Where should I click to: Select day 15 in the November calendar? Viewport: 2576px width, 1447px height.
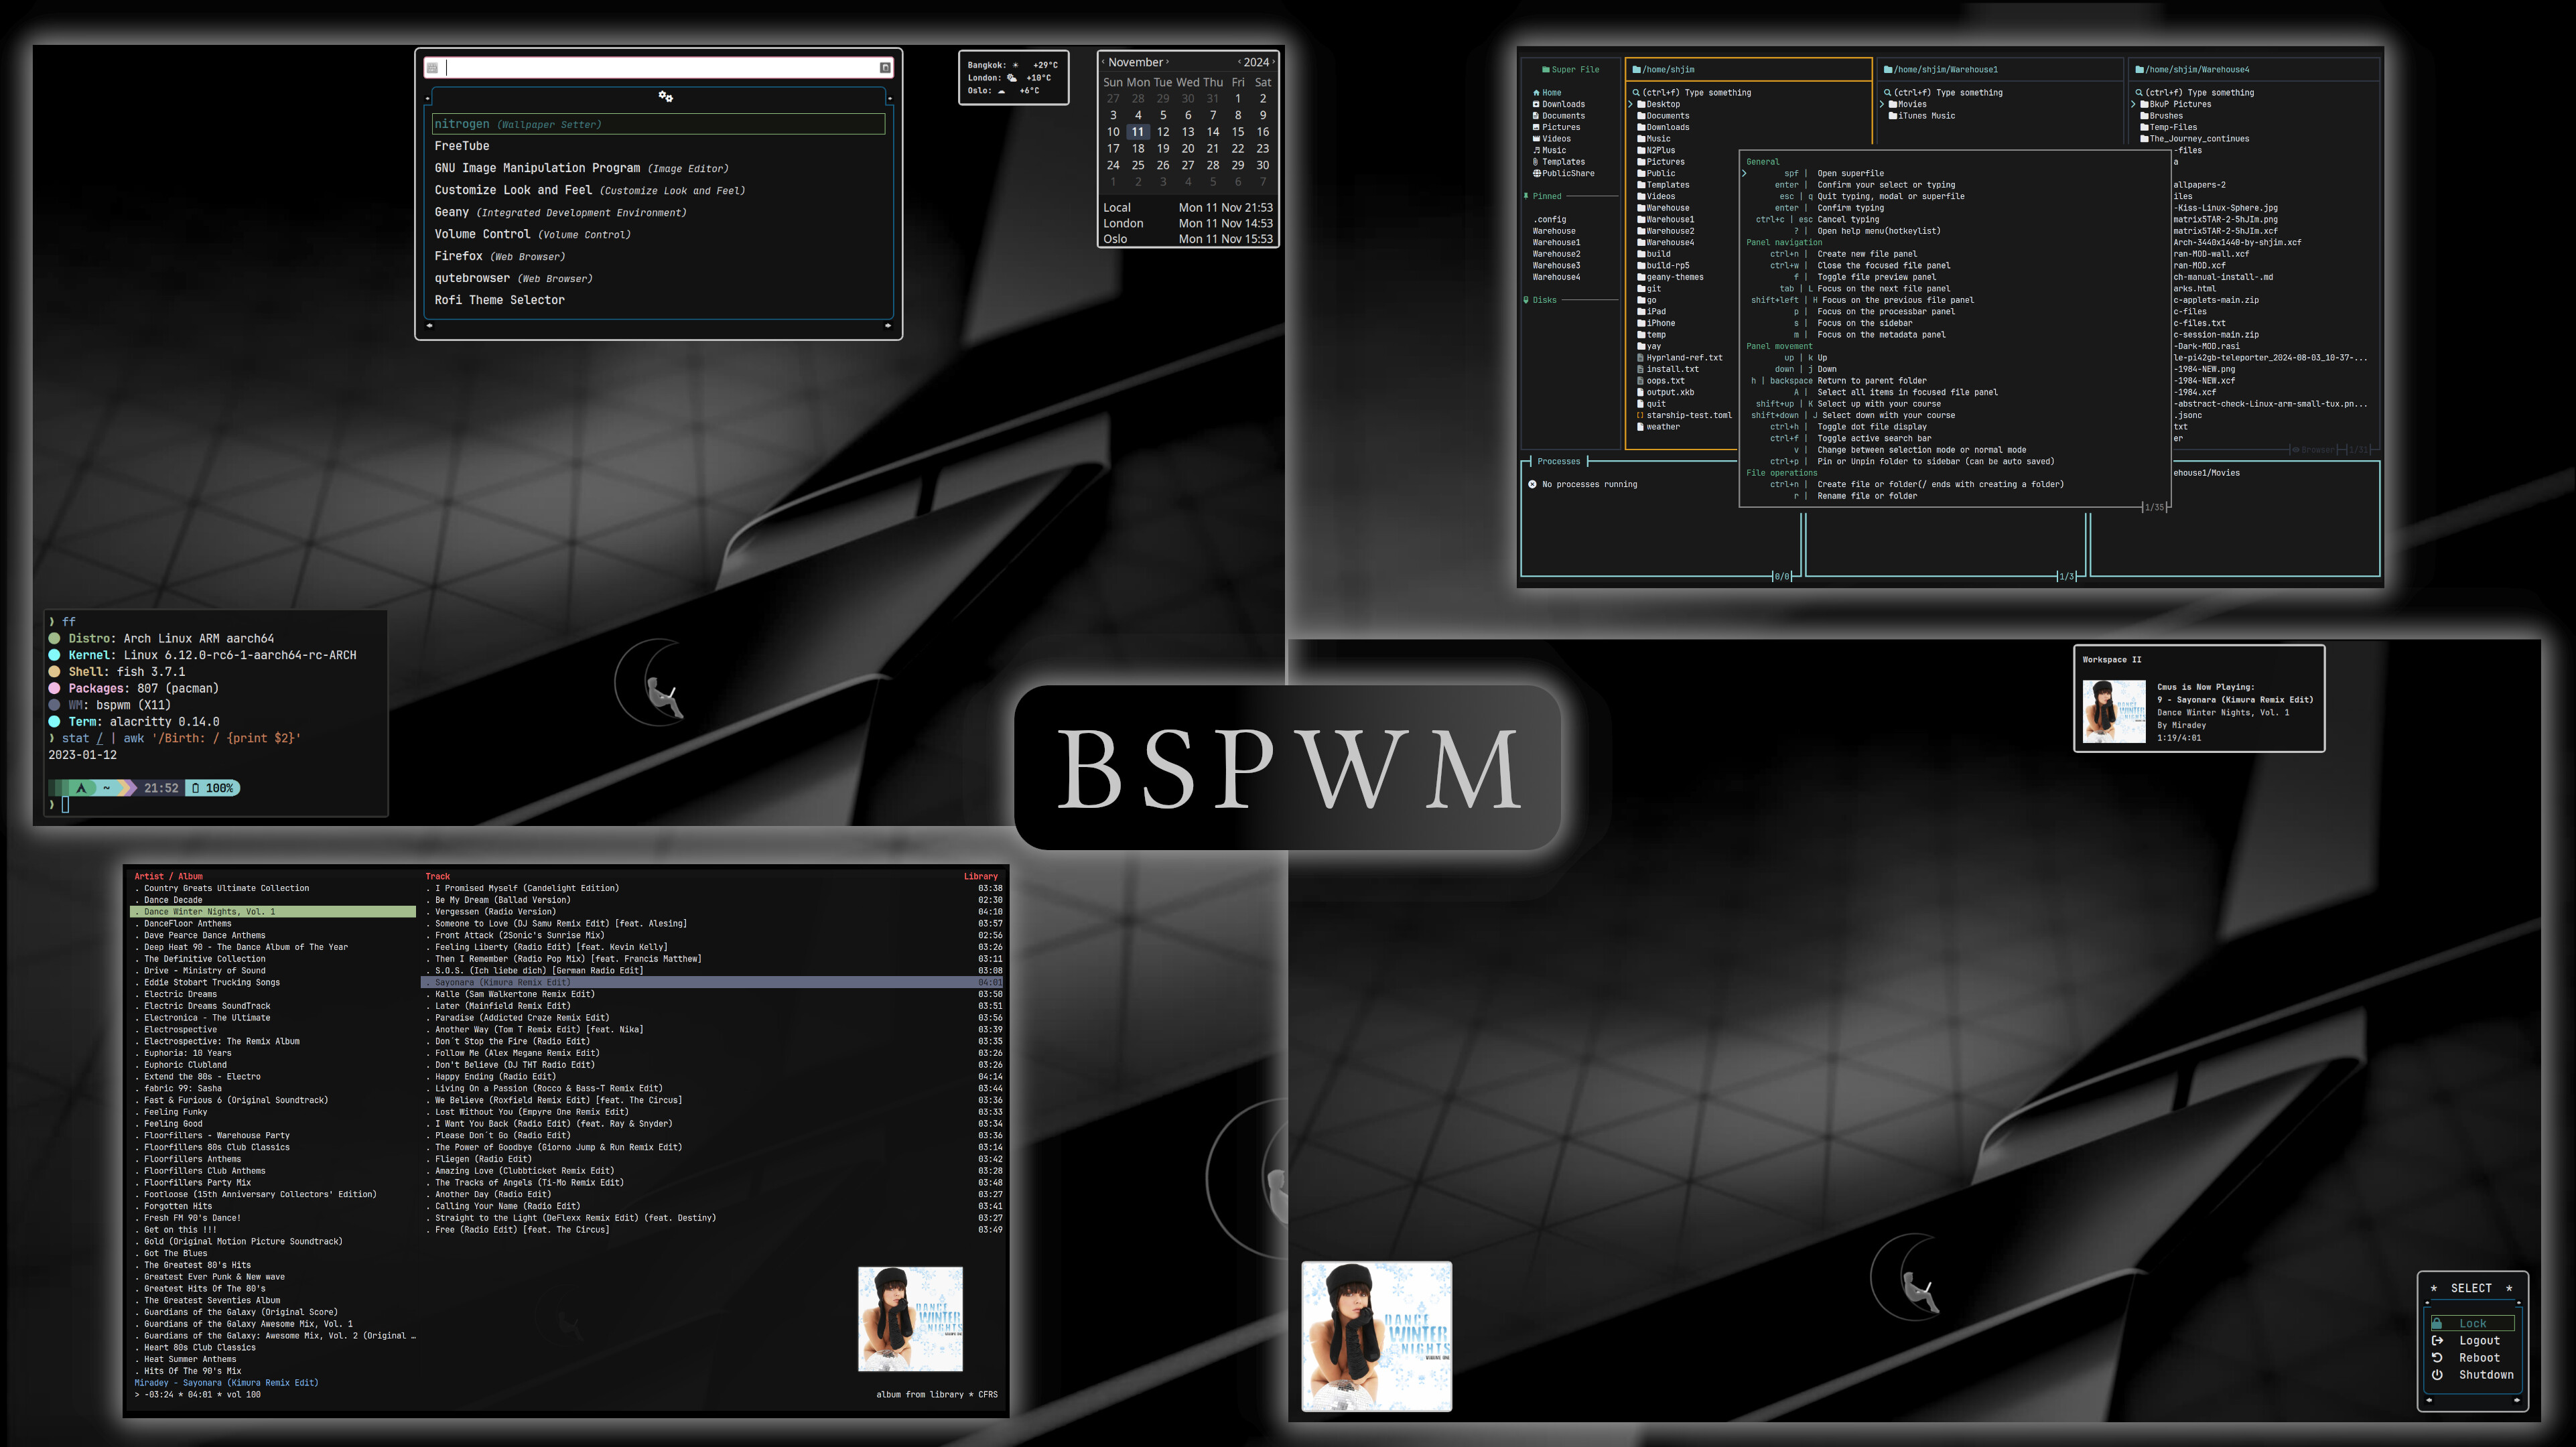point(1238,132)
